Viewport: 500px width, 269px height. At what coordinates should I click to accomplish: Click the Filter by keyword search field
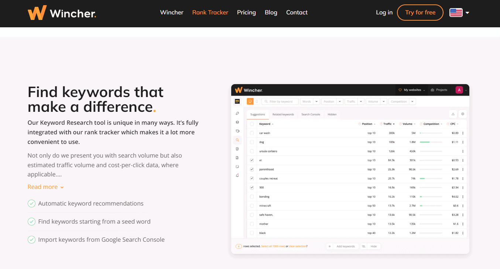[x=280, y=101]
